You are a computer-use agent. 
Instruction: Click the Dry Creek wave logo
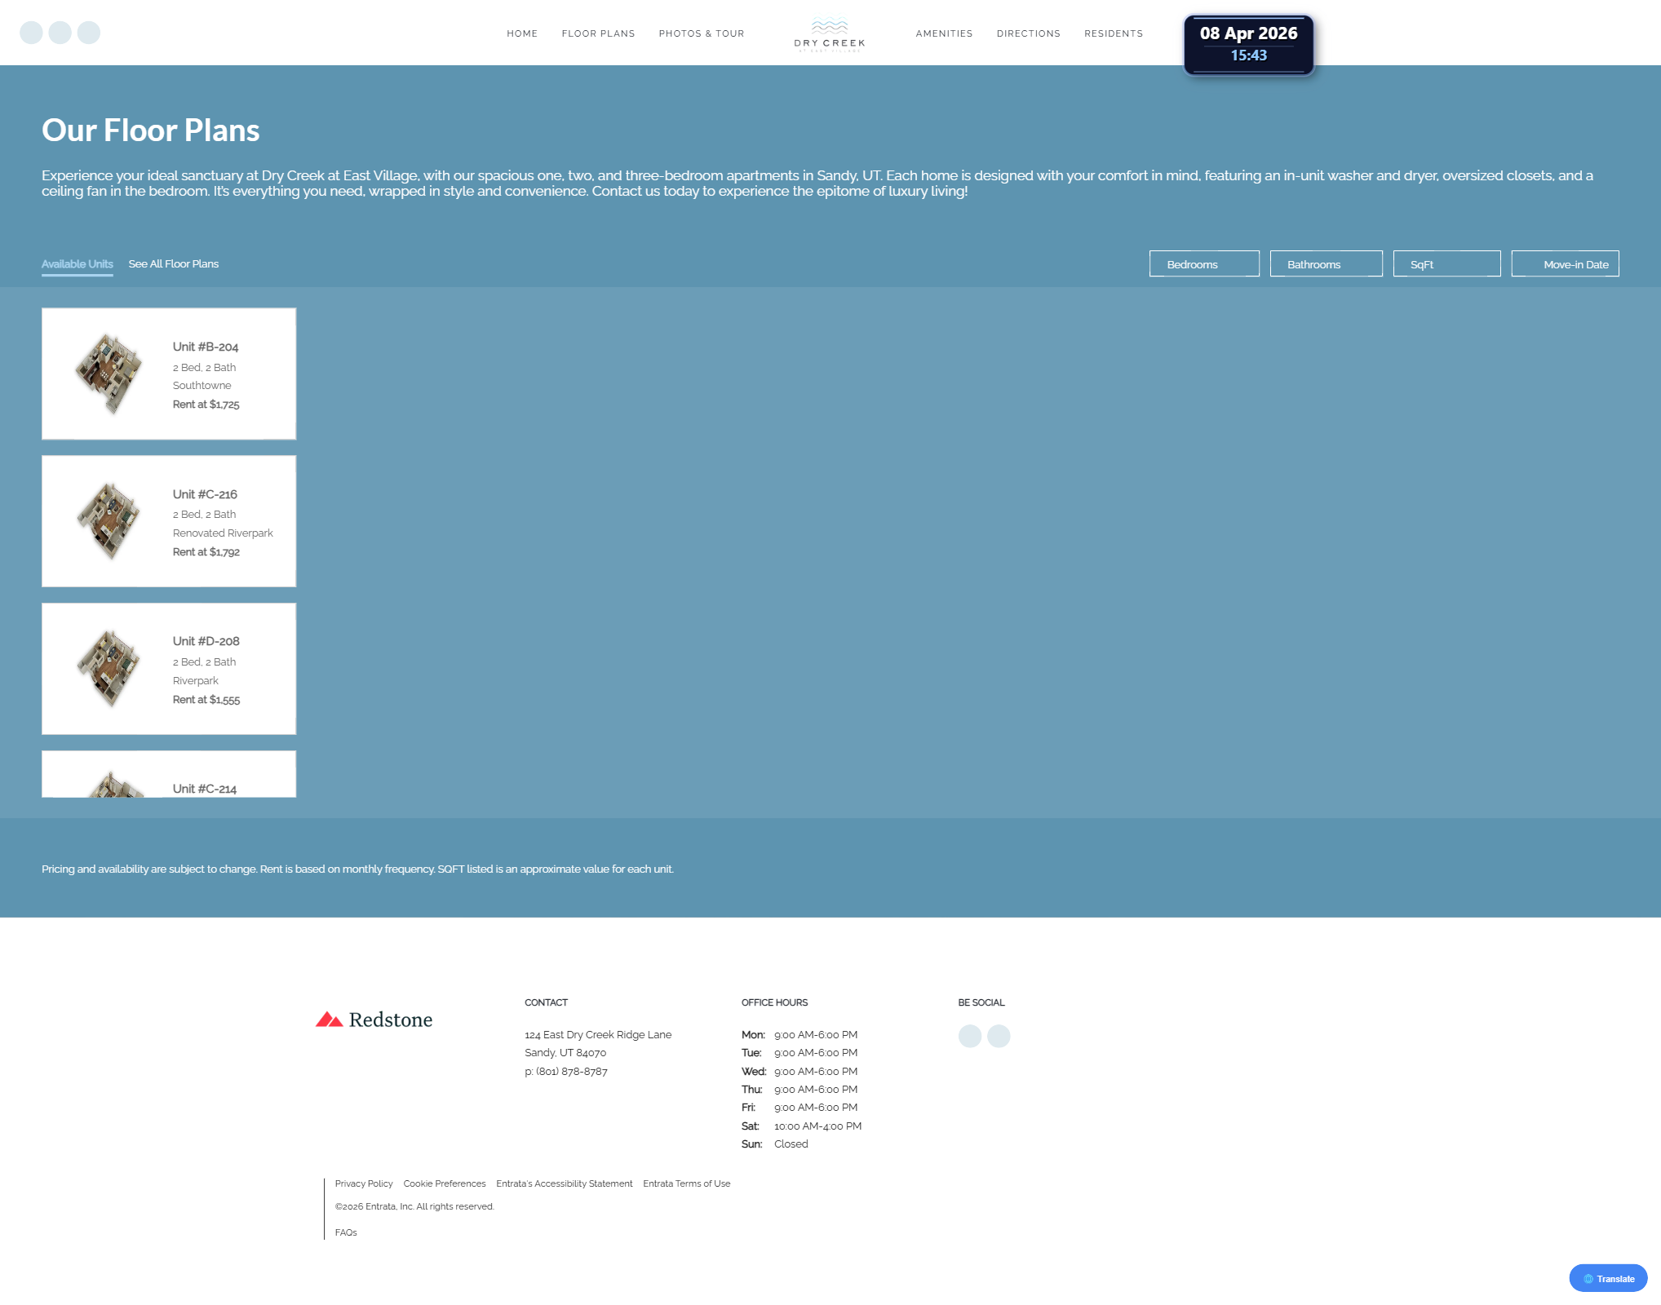coord(829,33)
